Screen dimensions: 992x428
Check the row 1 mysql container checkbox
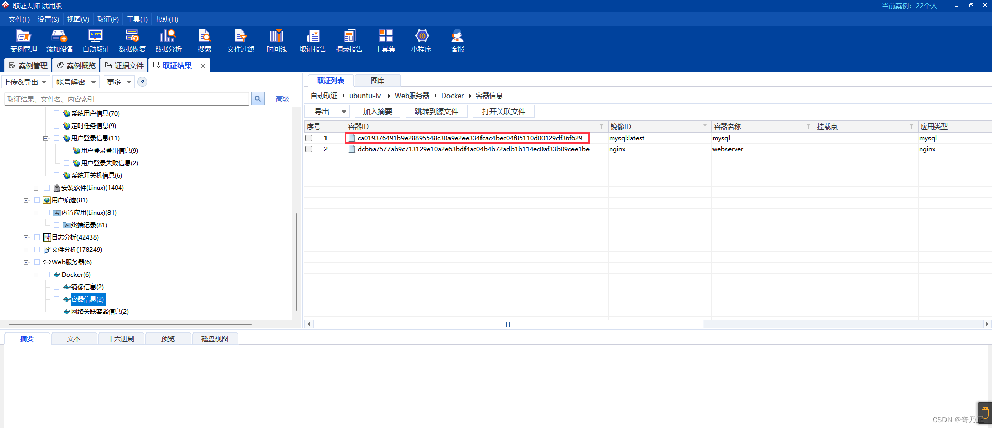click(x=309, y=138)
